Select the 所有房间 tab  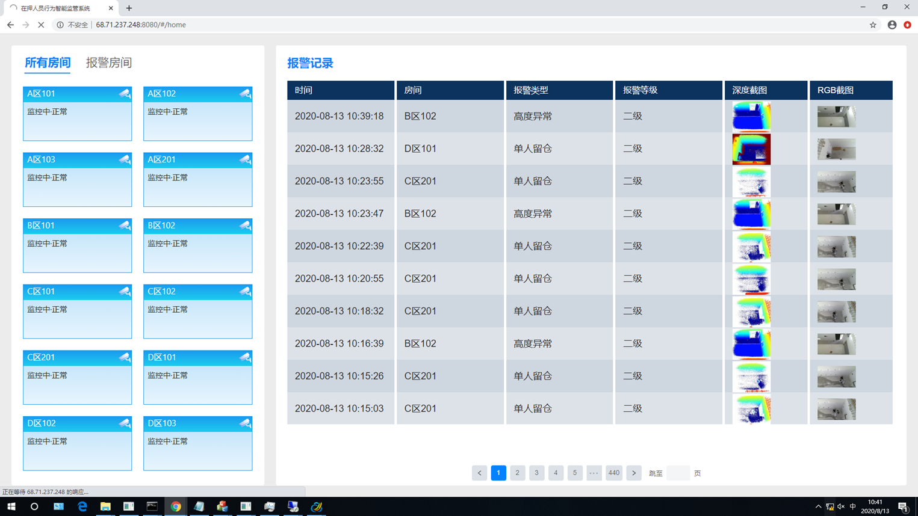(48, 63)
